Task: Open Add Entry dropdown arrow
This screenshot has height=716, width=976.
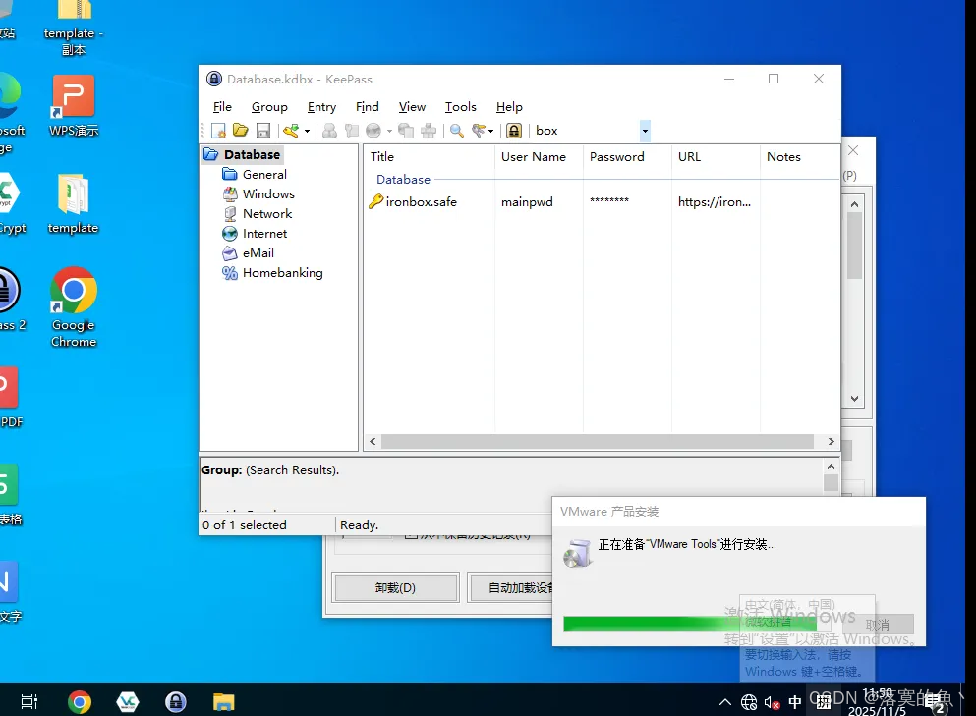Action: click(307, 132)
